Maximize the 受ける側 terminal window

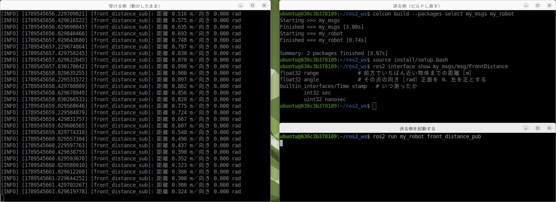pyautogui.click(x=252, y=5)
